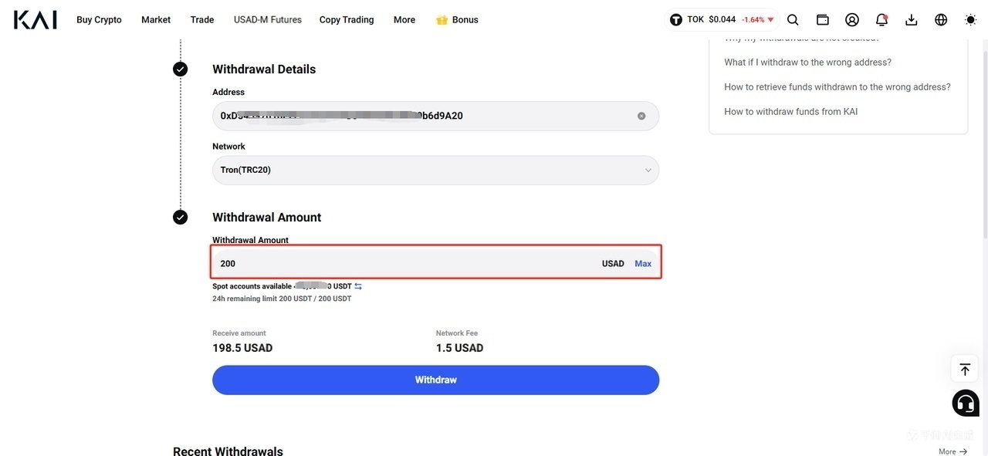Click the Max amount link
The image size is (988, 456).
pos(643,264)
